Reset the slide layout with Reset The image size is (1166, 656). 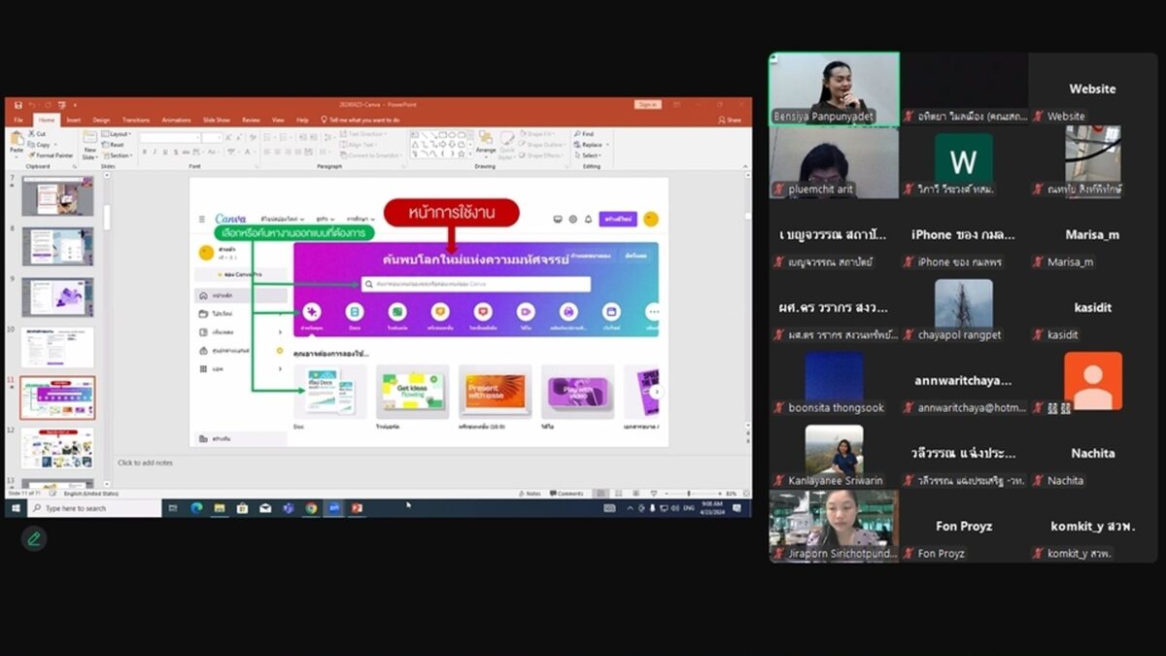pos(114,145)
